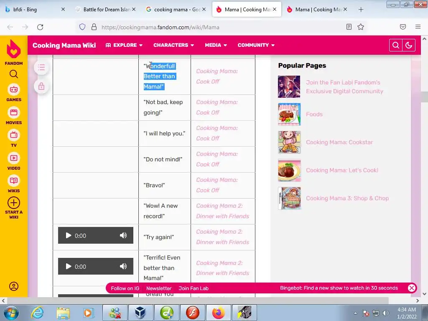Click the wiki search magnifier button
Viewport: 428px width, 321px height.
pyautogui.click(x=395, y=45)
